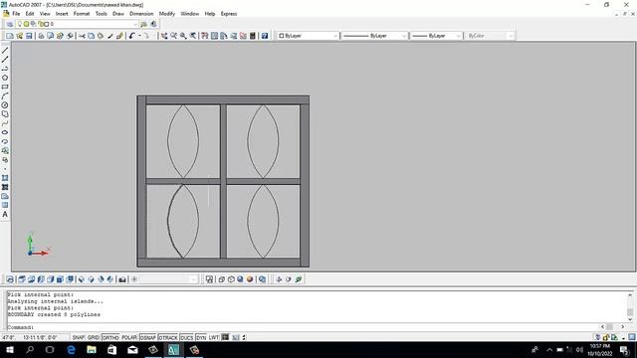Toggle DUCS in status bar
Screen dimensions: 637x358
(x=187, y=337)
